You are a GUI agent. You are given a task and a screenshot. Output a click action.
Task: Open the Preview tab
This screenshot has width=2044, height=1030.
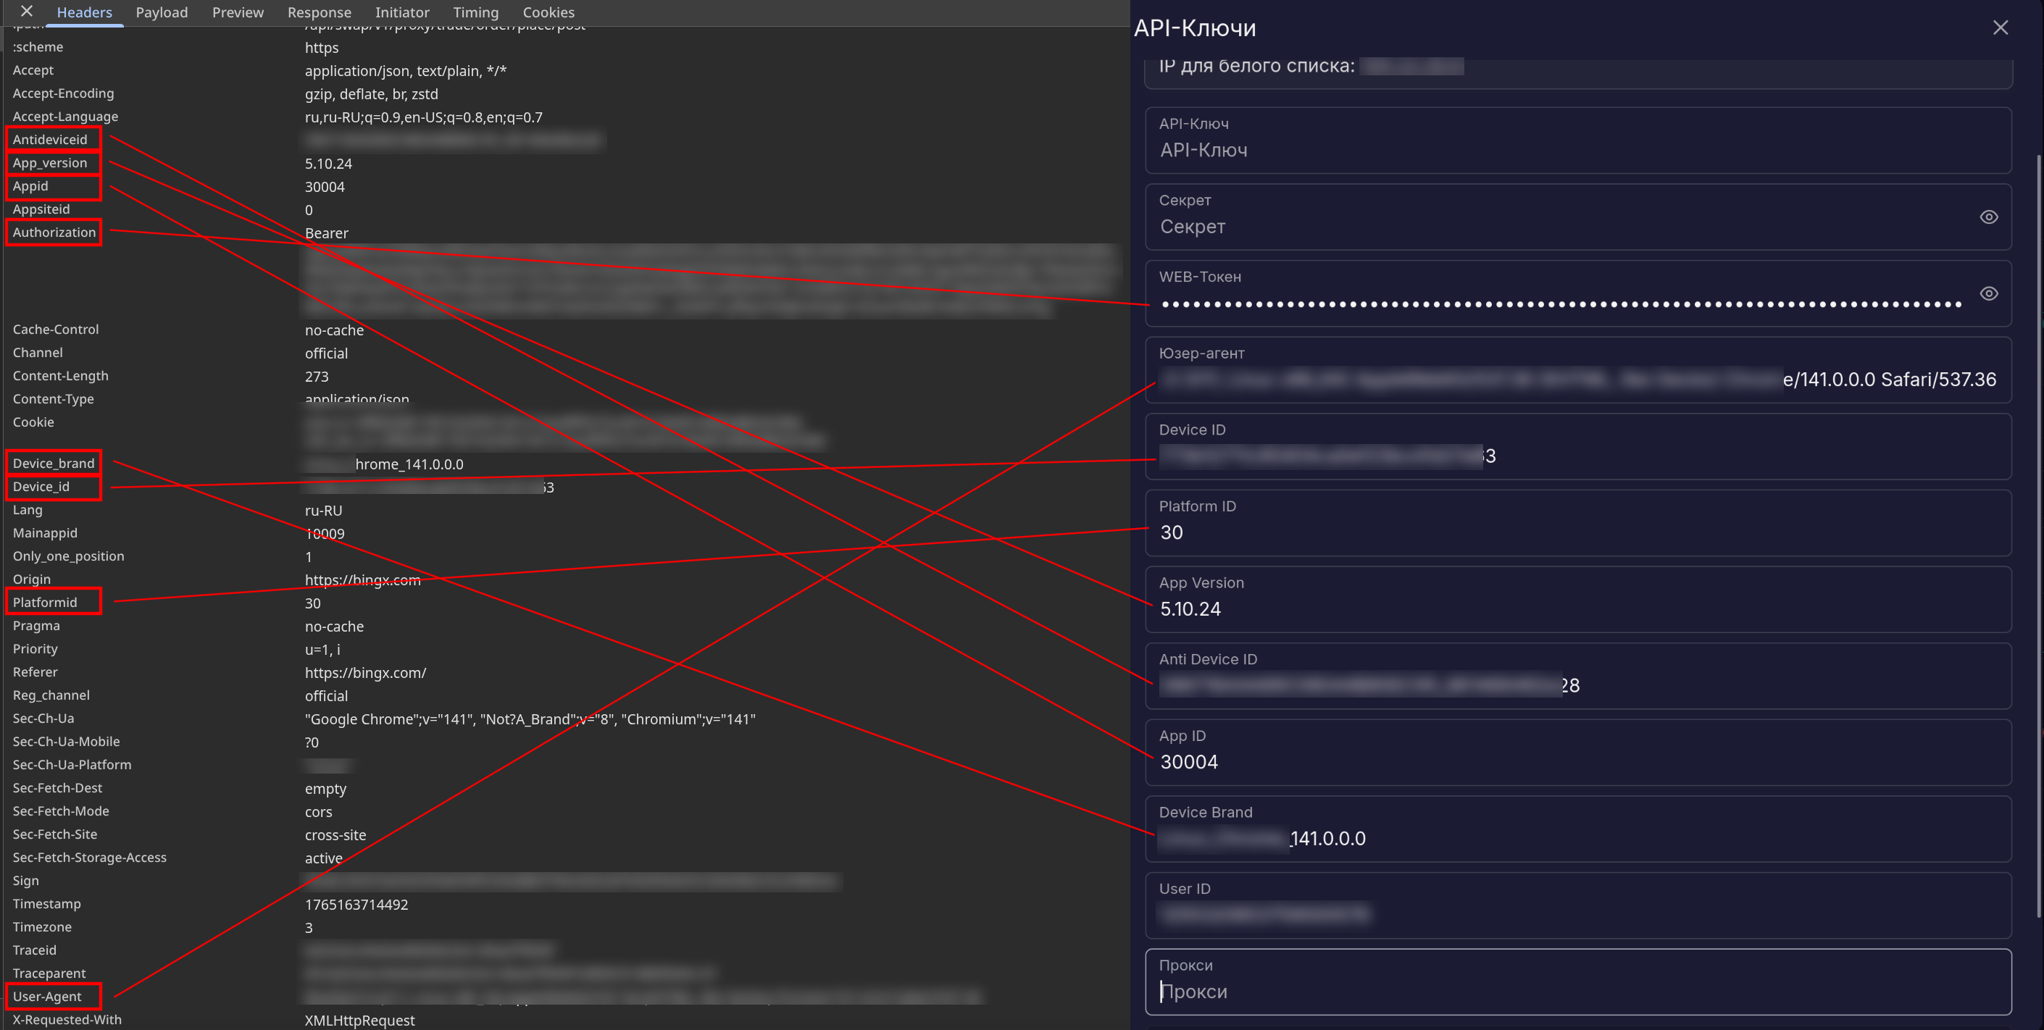tap(237, 12)
